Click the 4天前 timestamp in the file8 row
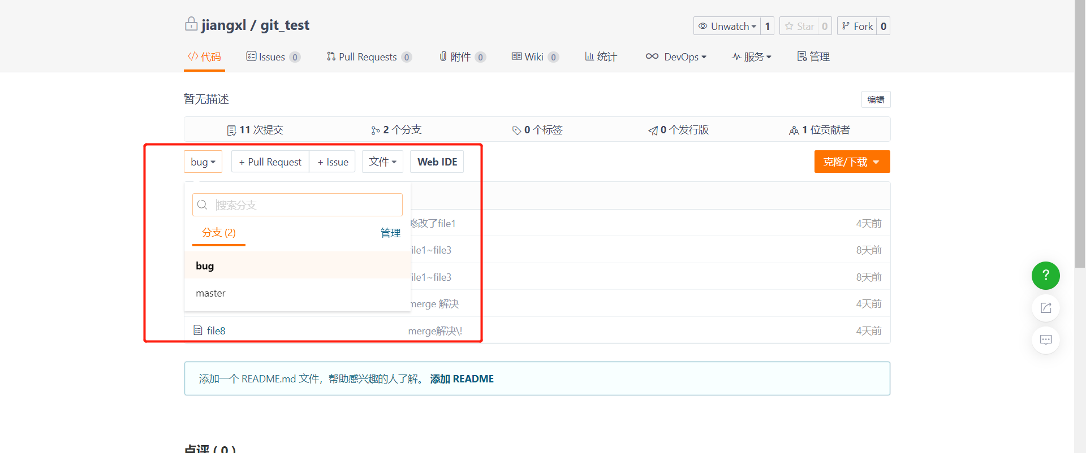The width and height of the screenshot is (1086, 453). tap(869, 331)
